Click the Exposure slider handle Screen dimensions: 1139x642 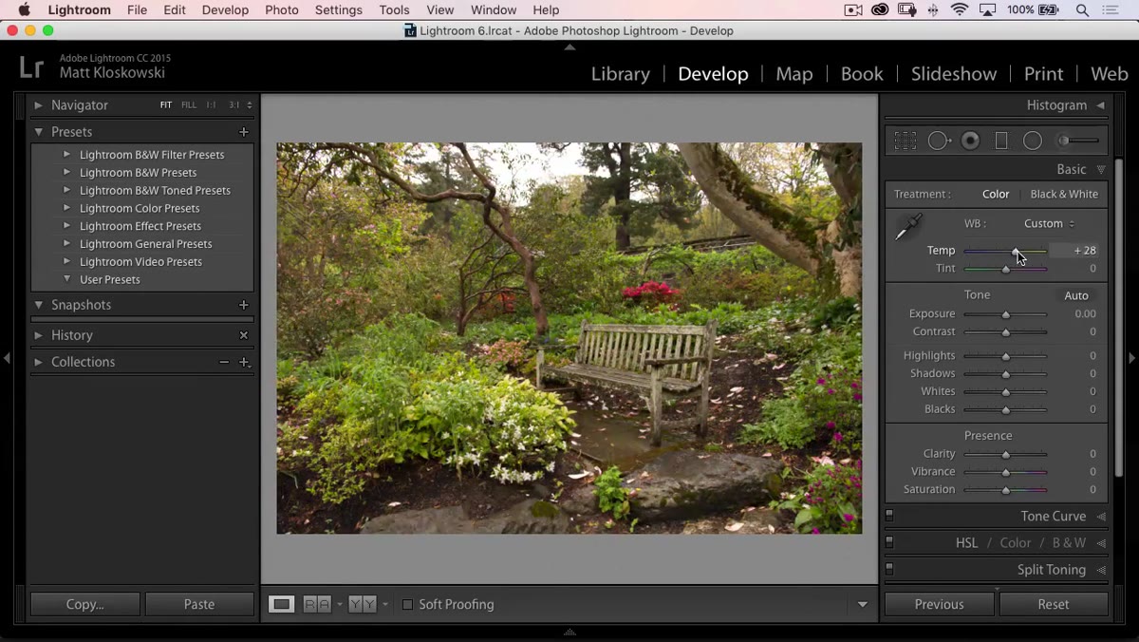[x=1006, y=314]
